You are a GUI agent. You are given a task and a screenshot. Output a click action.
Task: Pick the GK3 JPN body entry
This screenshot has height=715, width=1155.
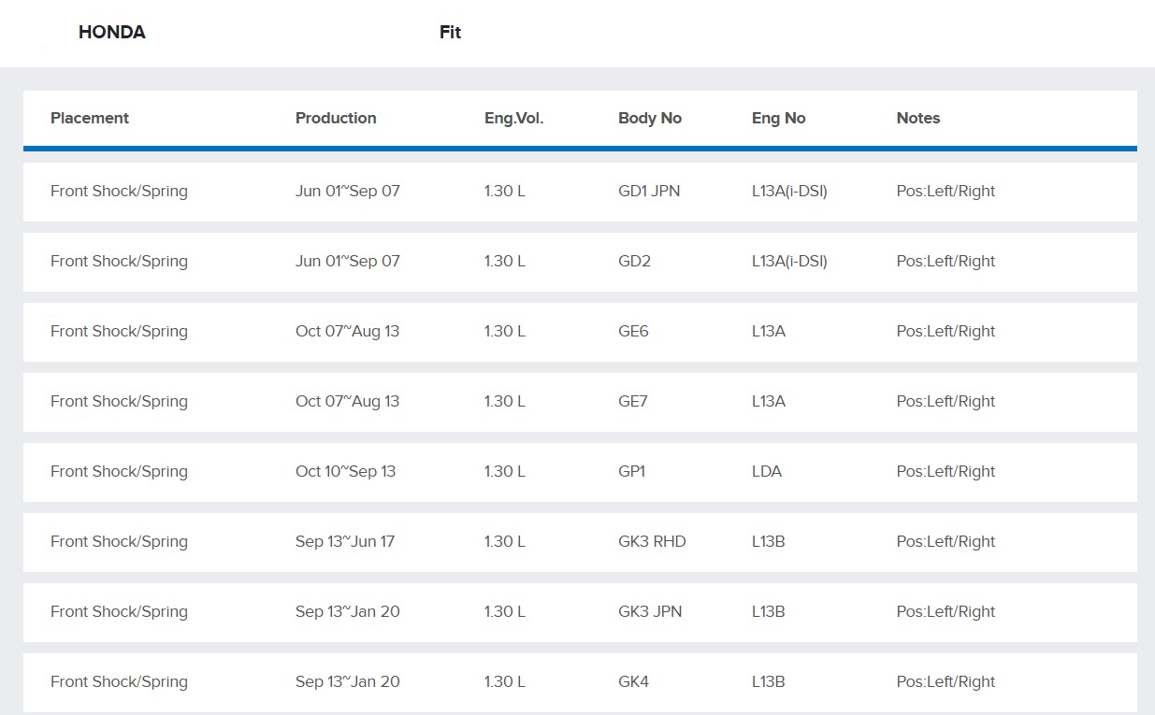[x=650, y=612]
